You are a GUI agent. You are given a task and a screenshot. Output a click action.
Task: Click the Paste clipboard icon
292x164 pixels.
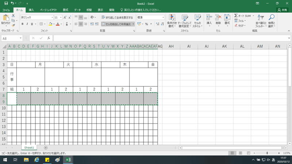(6, 18)
